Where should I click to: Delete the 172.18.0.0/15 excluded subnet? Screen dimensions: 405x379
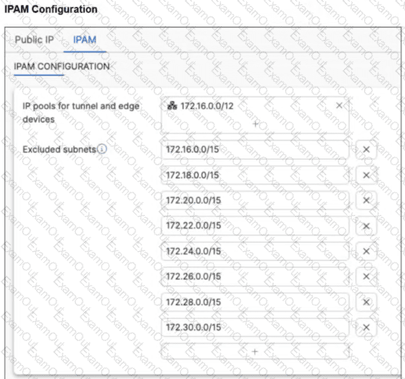tap(366, 175)
